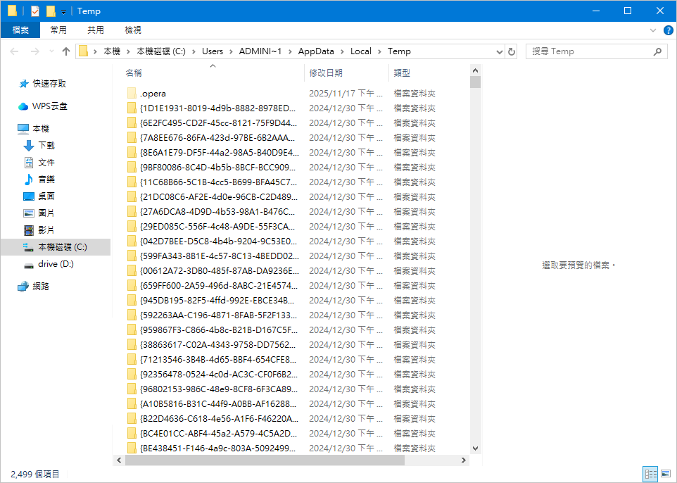Click Users breadcrumb in address bar
The image size is (677, 483).
213,51
